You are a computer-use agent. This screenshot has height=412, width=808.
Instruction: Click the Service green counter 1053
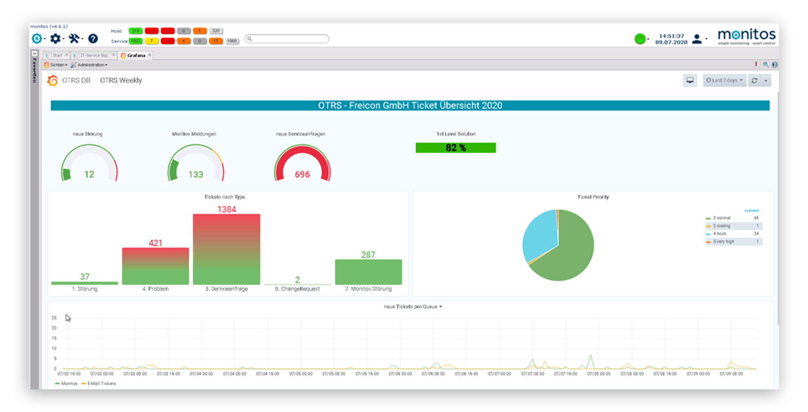pyautogui.click(x=136, y=41)
